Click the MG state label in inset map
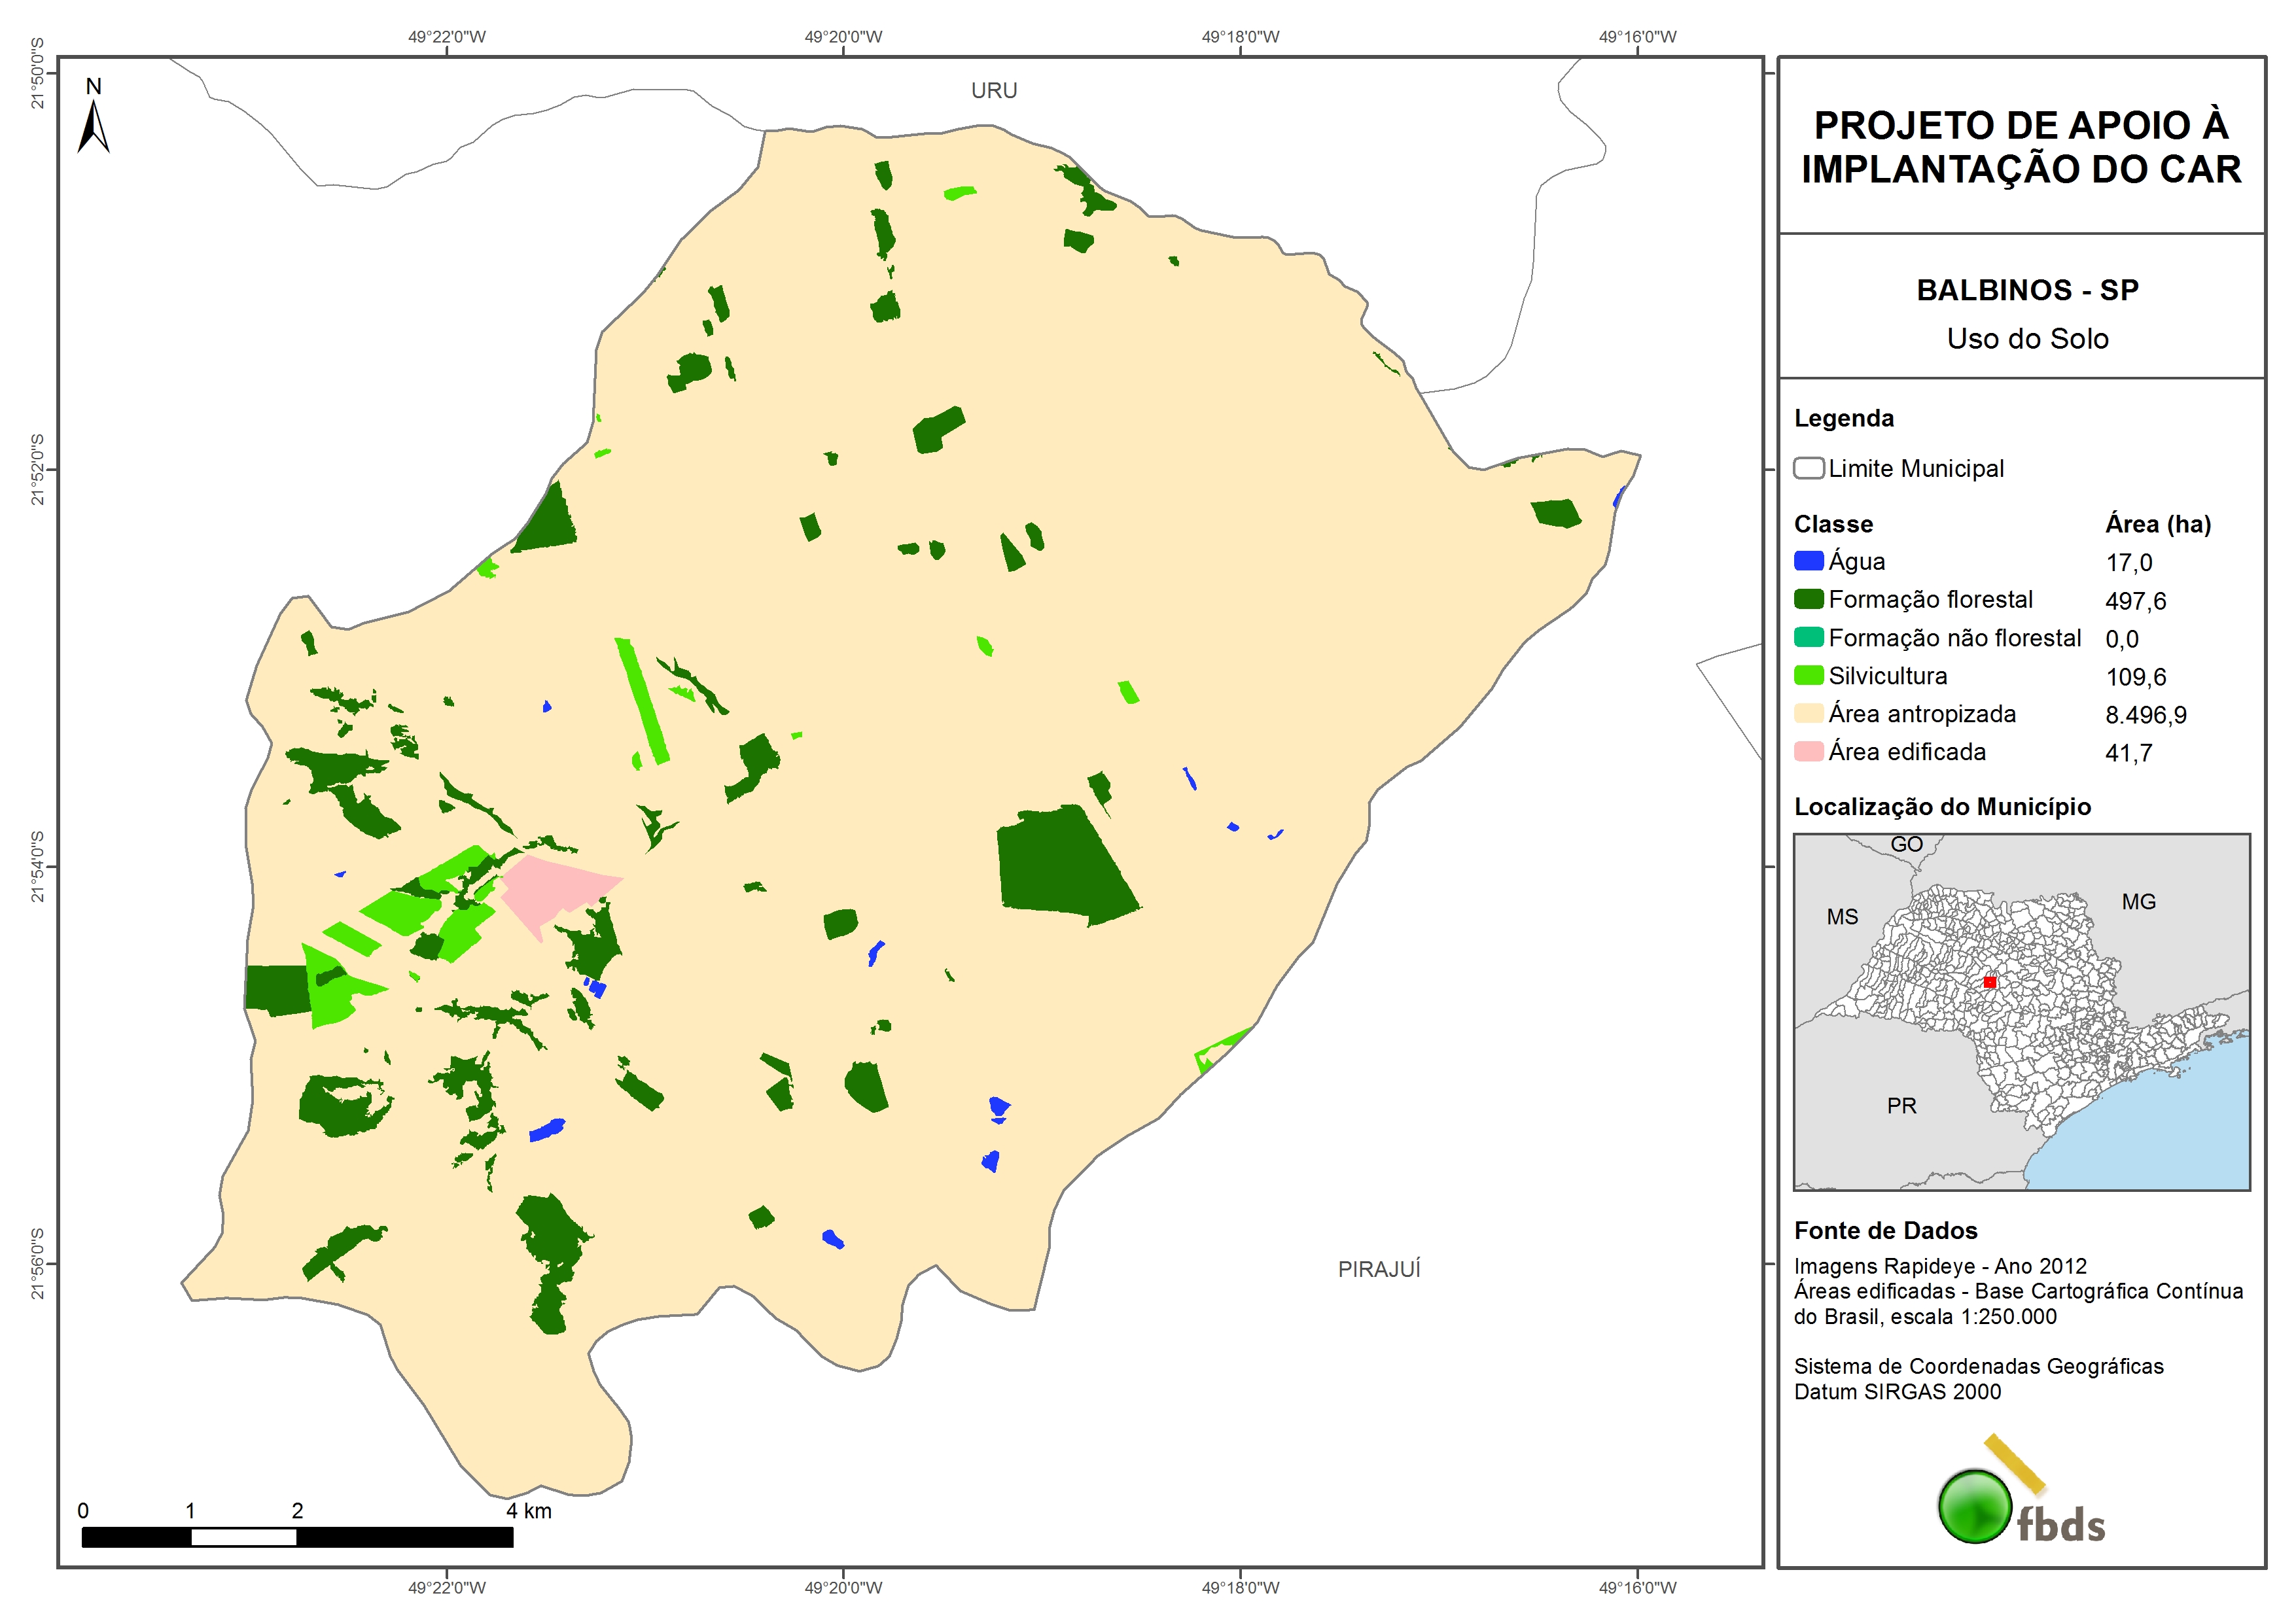 (2138, 902)
